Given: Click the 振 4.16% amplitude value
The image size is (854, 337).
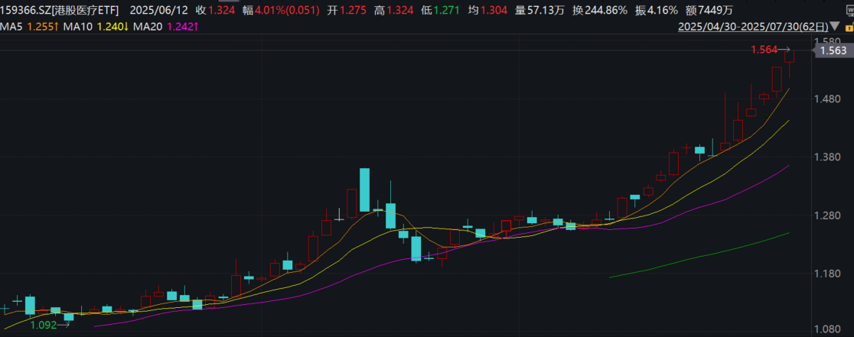Looking at the screenshot, I should (x=657, y=10).
